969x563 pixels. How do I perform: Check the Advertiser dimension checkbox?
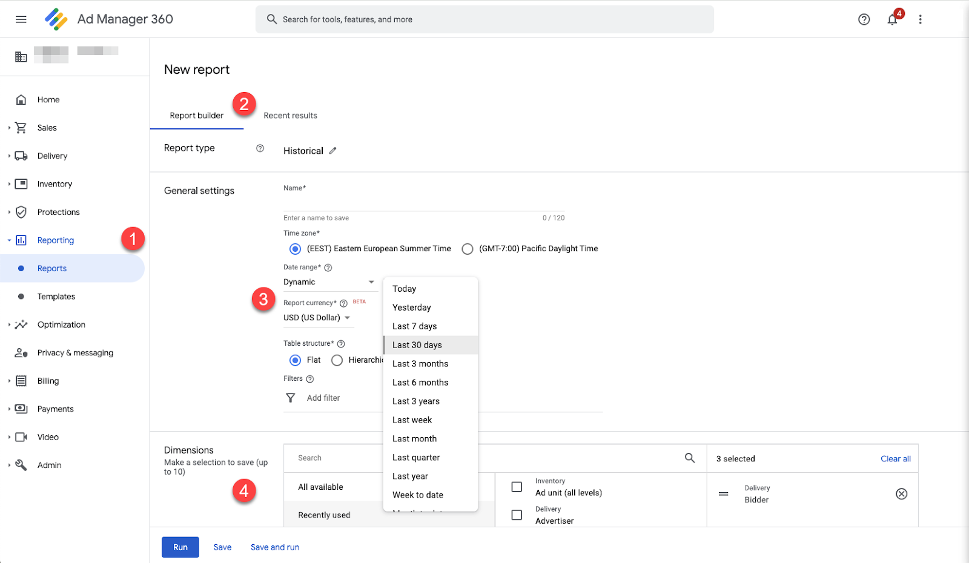click(517, 515)
